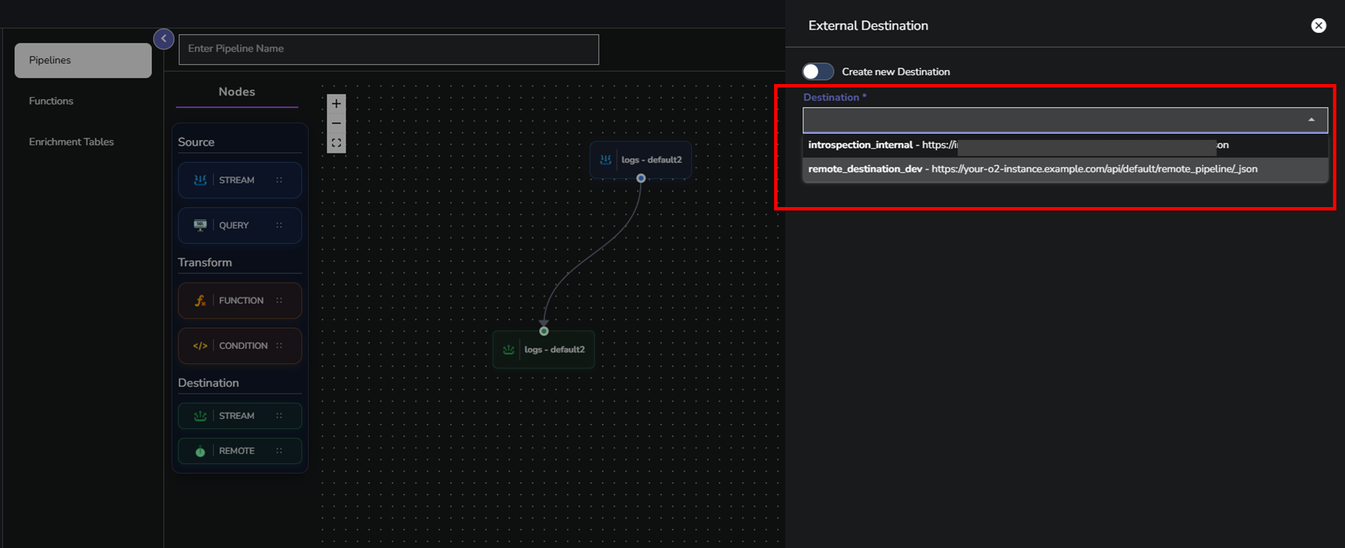The image size is (1345, 548).
Task: Collapse the Destination dropdown arrow
Action: (1311, 120)
